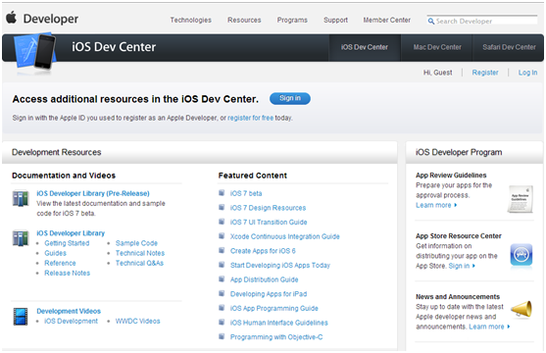Viewport: 546px width, 353px height.
Task: Open the Getting Started link
Action: (67, 243)
